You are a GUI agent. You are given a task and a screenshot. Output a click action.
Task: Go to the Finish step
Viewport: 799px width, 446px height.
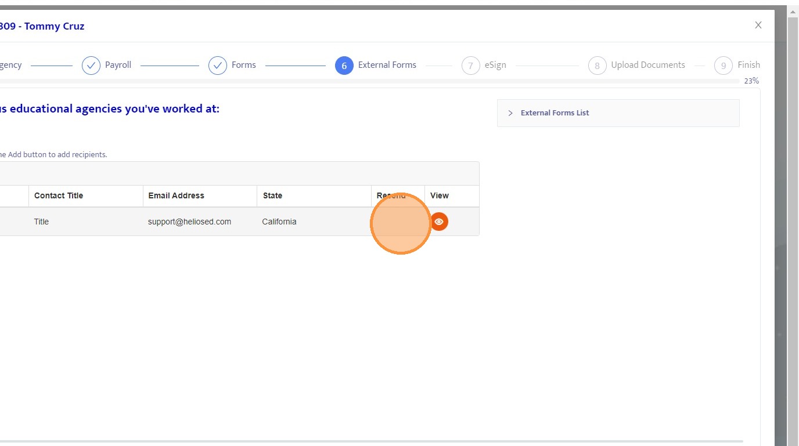pyautogui.click(x=737, y=66)
